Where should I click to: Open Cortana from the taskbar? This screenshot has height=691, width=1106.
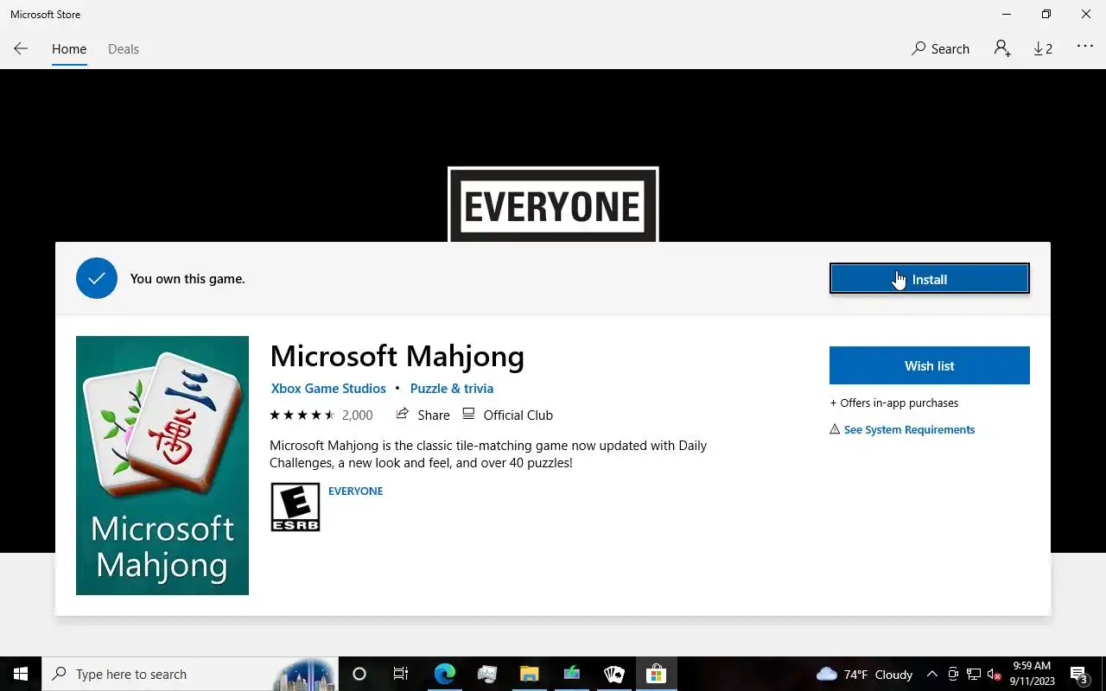359,674
